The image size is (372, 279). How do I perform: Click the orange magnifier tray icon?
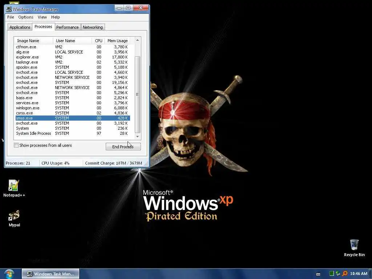click(x=345, y=274)
